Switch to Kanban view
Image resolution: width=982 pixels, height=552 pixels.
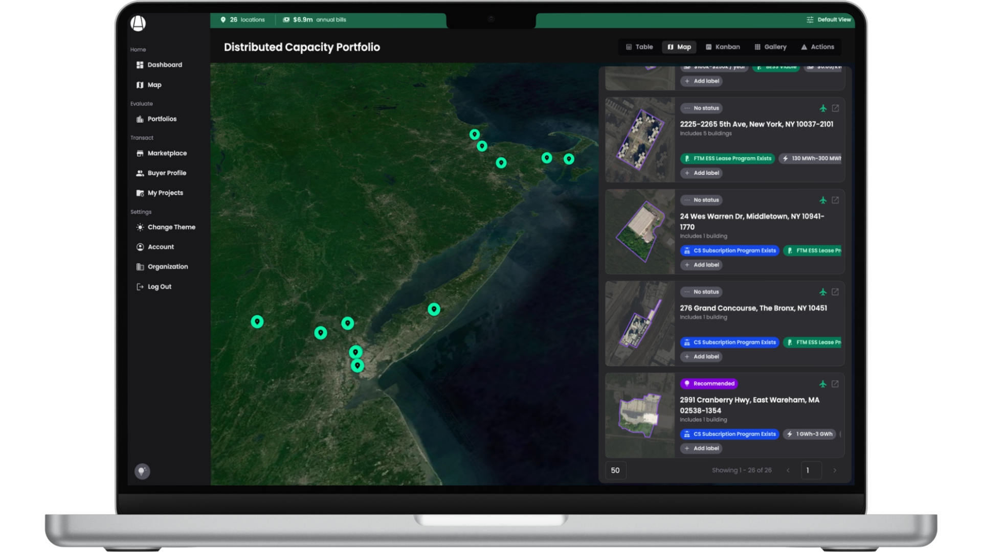(x=723, y=47)
